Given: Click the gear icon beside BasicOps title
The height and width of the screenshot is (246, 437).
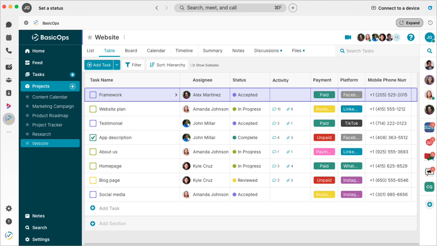Looking at the screenshot, I should 26,23.
